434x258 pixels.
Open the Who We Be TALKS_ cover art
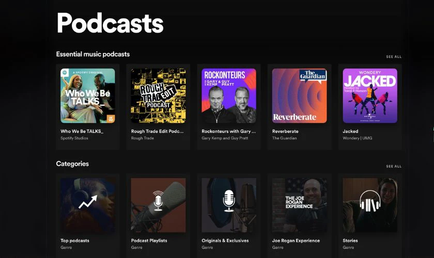(88, 95)
